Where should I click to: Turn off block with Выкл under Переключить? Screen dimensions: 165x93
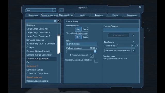point(85,29)
